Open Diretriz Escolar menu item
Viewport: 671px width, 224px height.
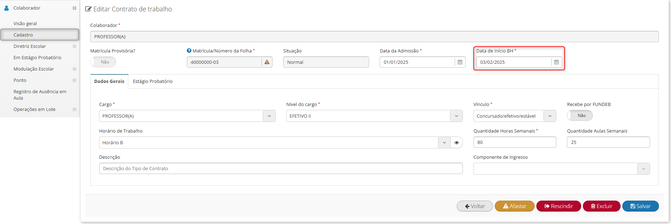point(29,46)
